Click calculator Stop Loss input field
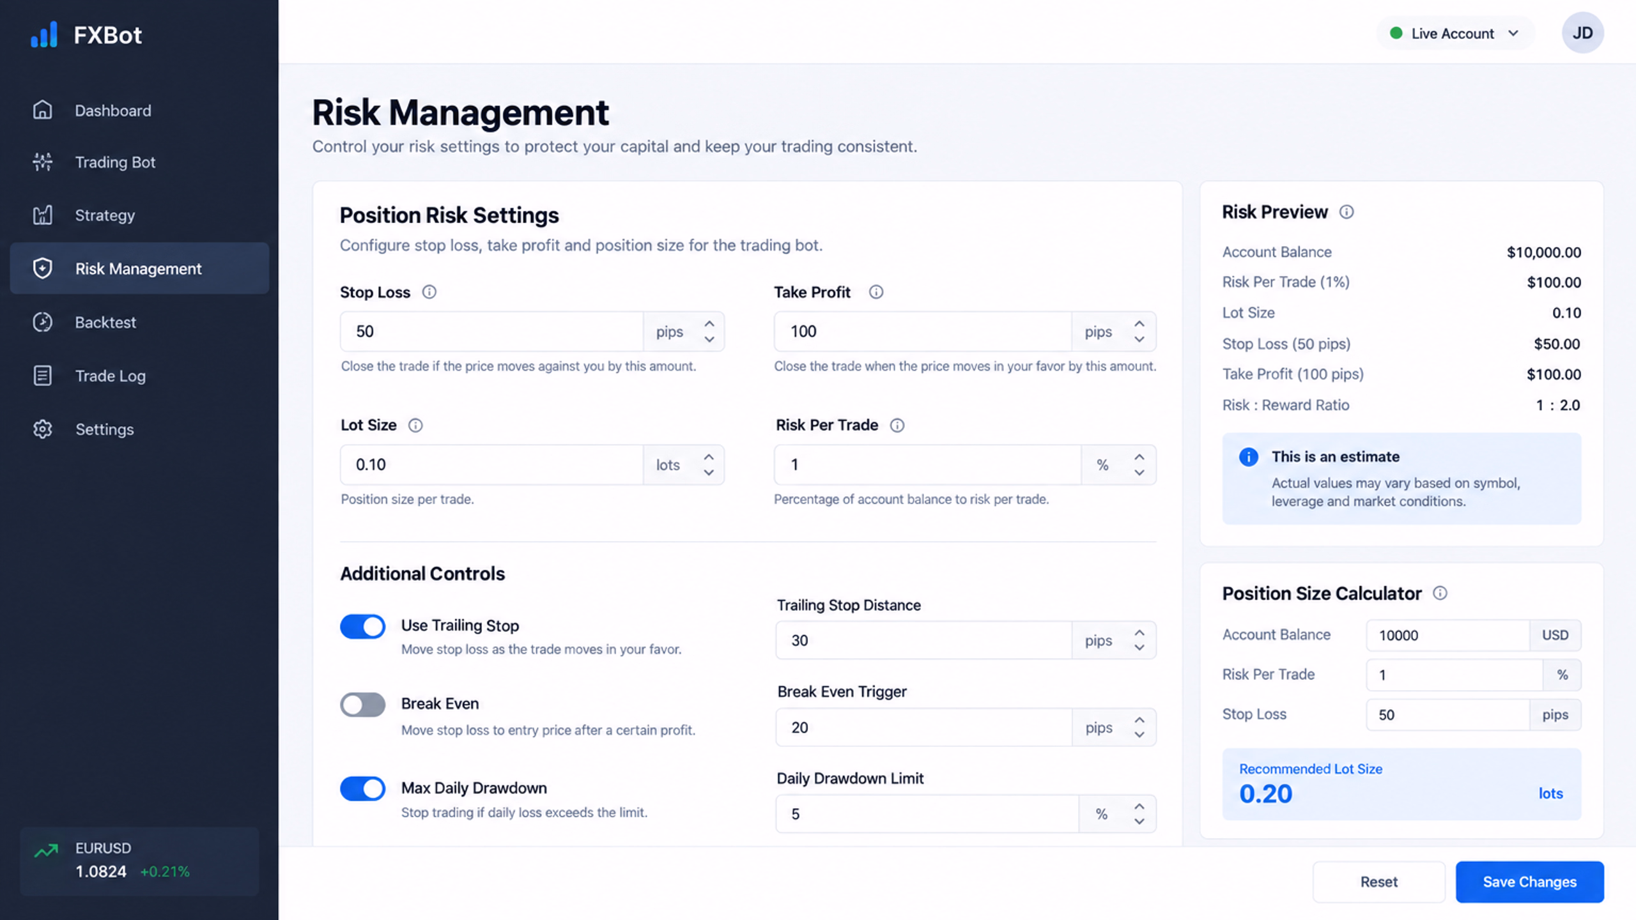This screenshot has width=1636, height=920. (1447, 714)
